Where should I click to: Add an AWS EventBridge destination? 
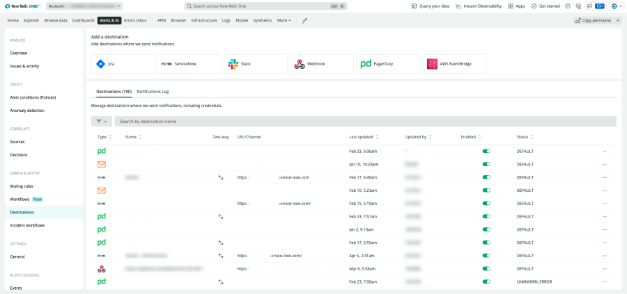point(454,64)
